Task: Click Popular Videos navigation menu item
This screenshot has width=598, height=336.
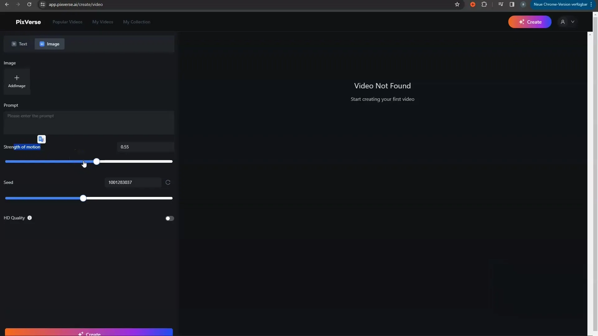Action: (67, 22)
